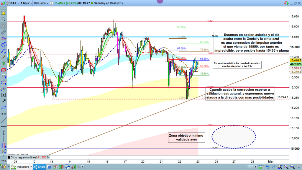
Task: Click the alert bell icon
Action: pyautogui.click(x=4, y=13)
